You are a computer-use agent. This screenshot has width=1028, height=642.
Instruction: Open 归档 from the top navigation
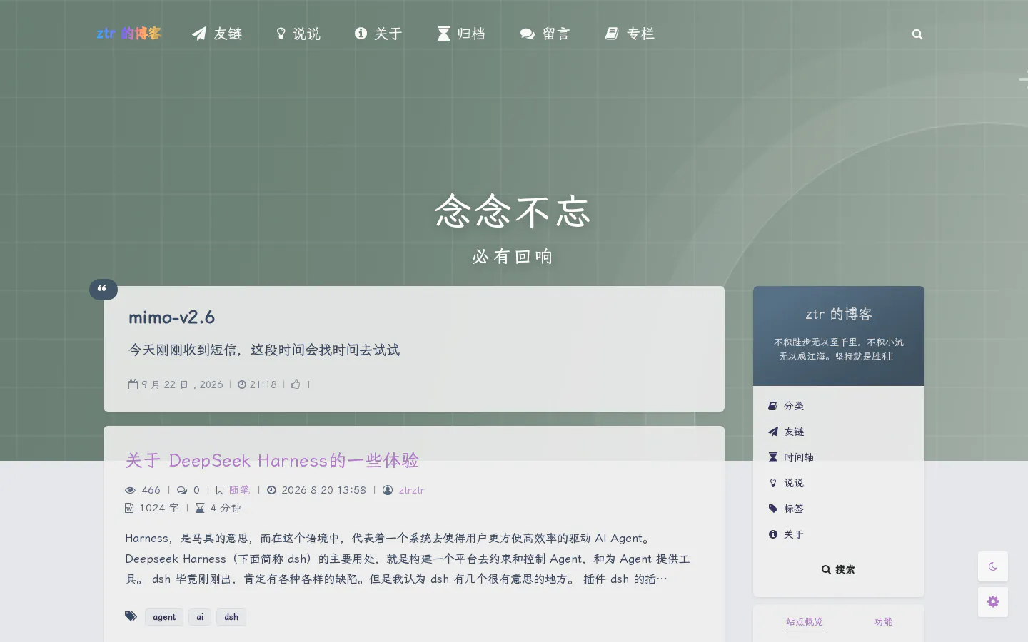[x=470, y=34]
